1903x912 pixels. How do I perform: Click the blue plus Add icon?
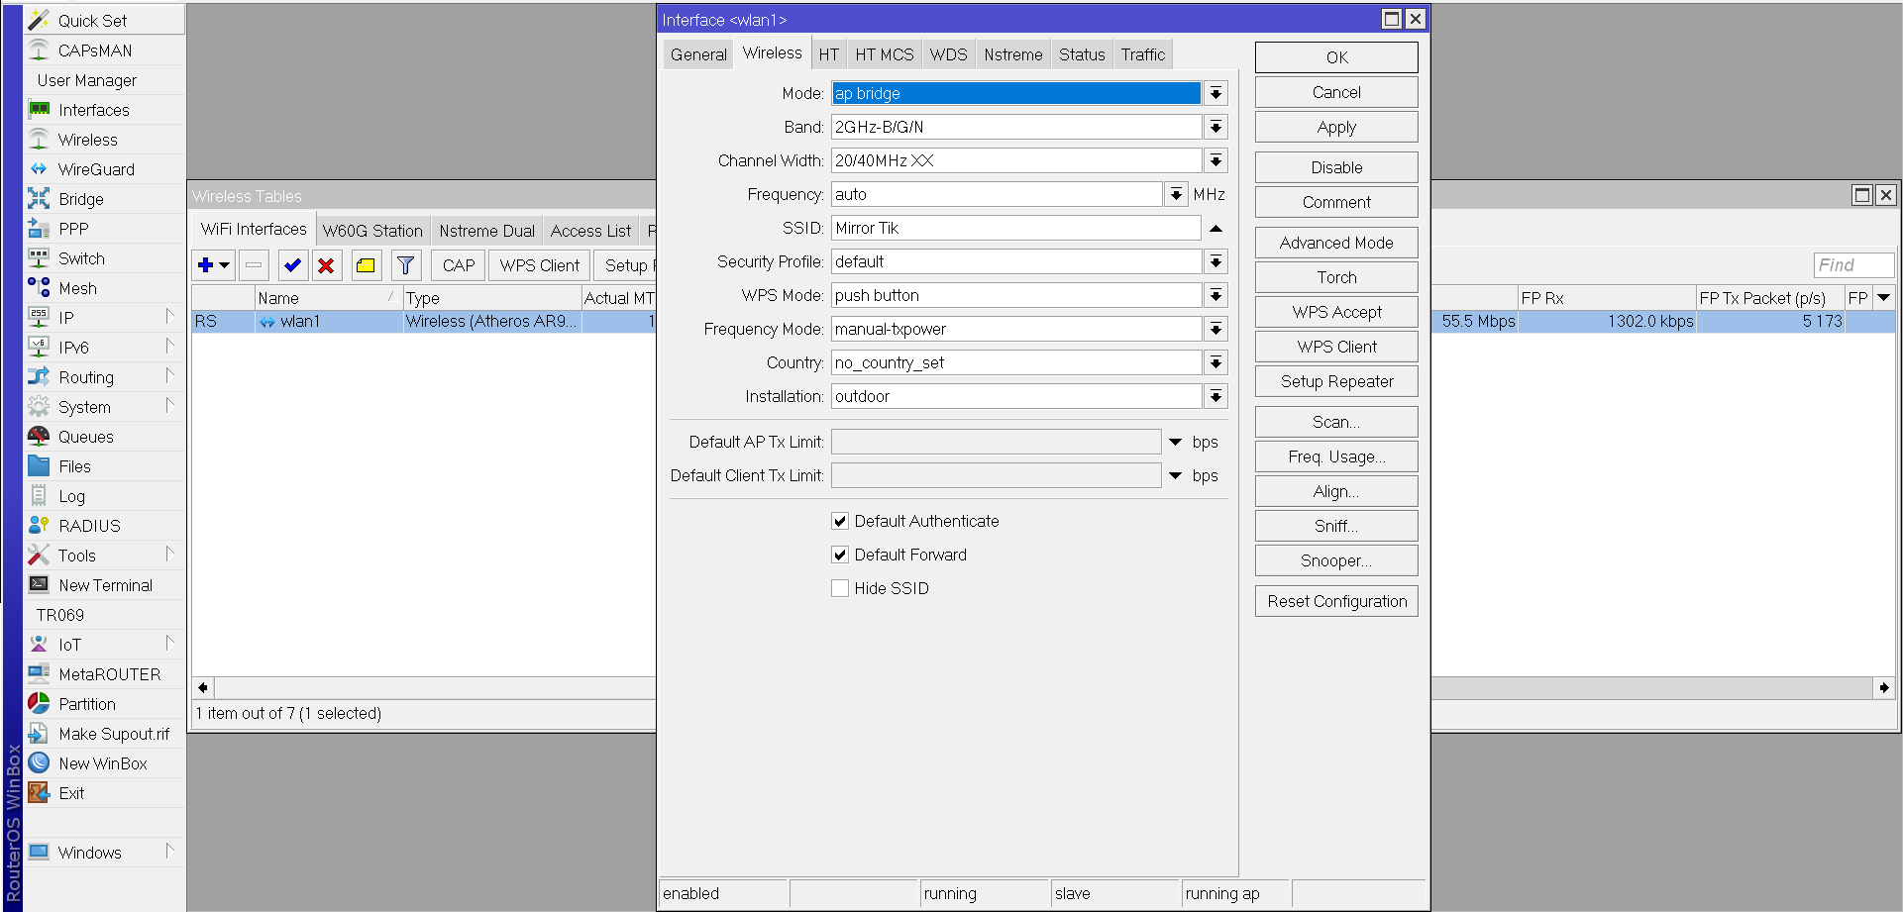point(206,265)
